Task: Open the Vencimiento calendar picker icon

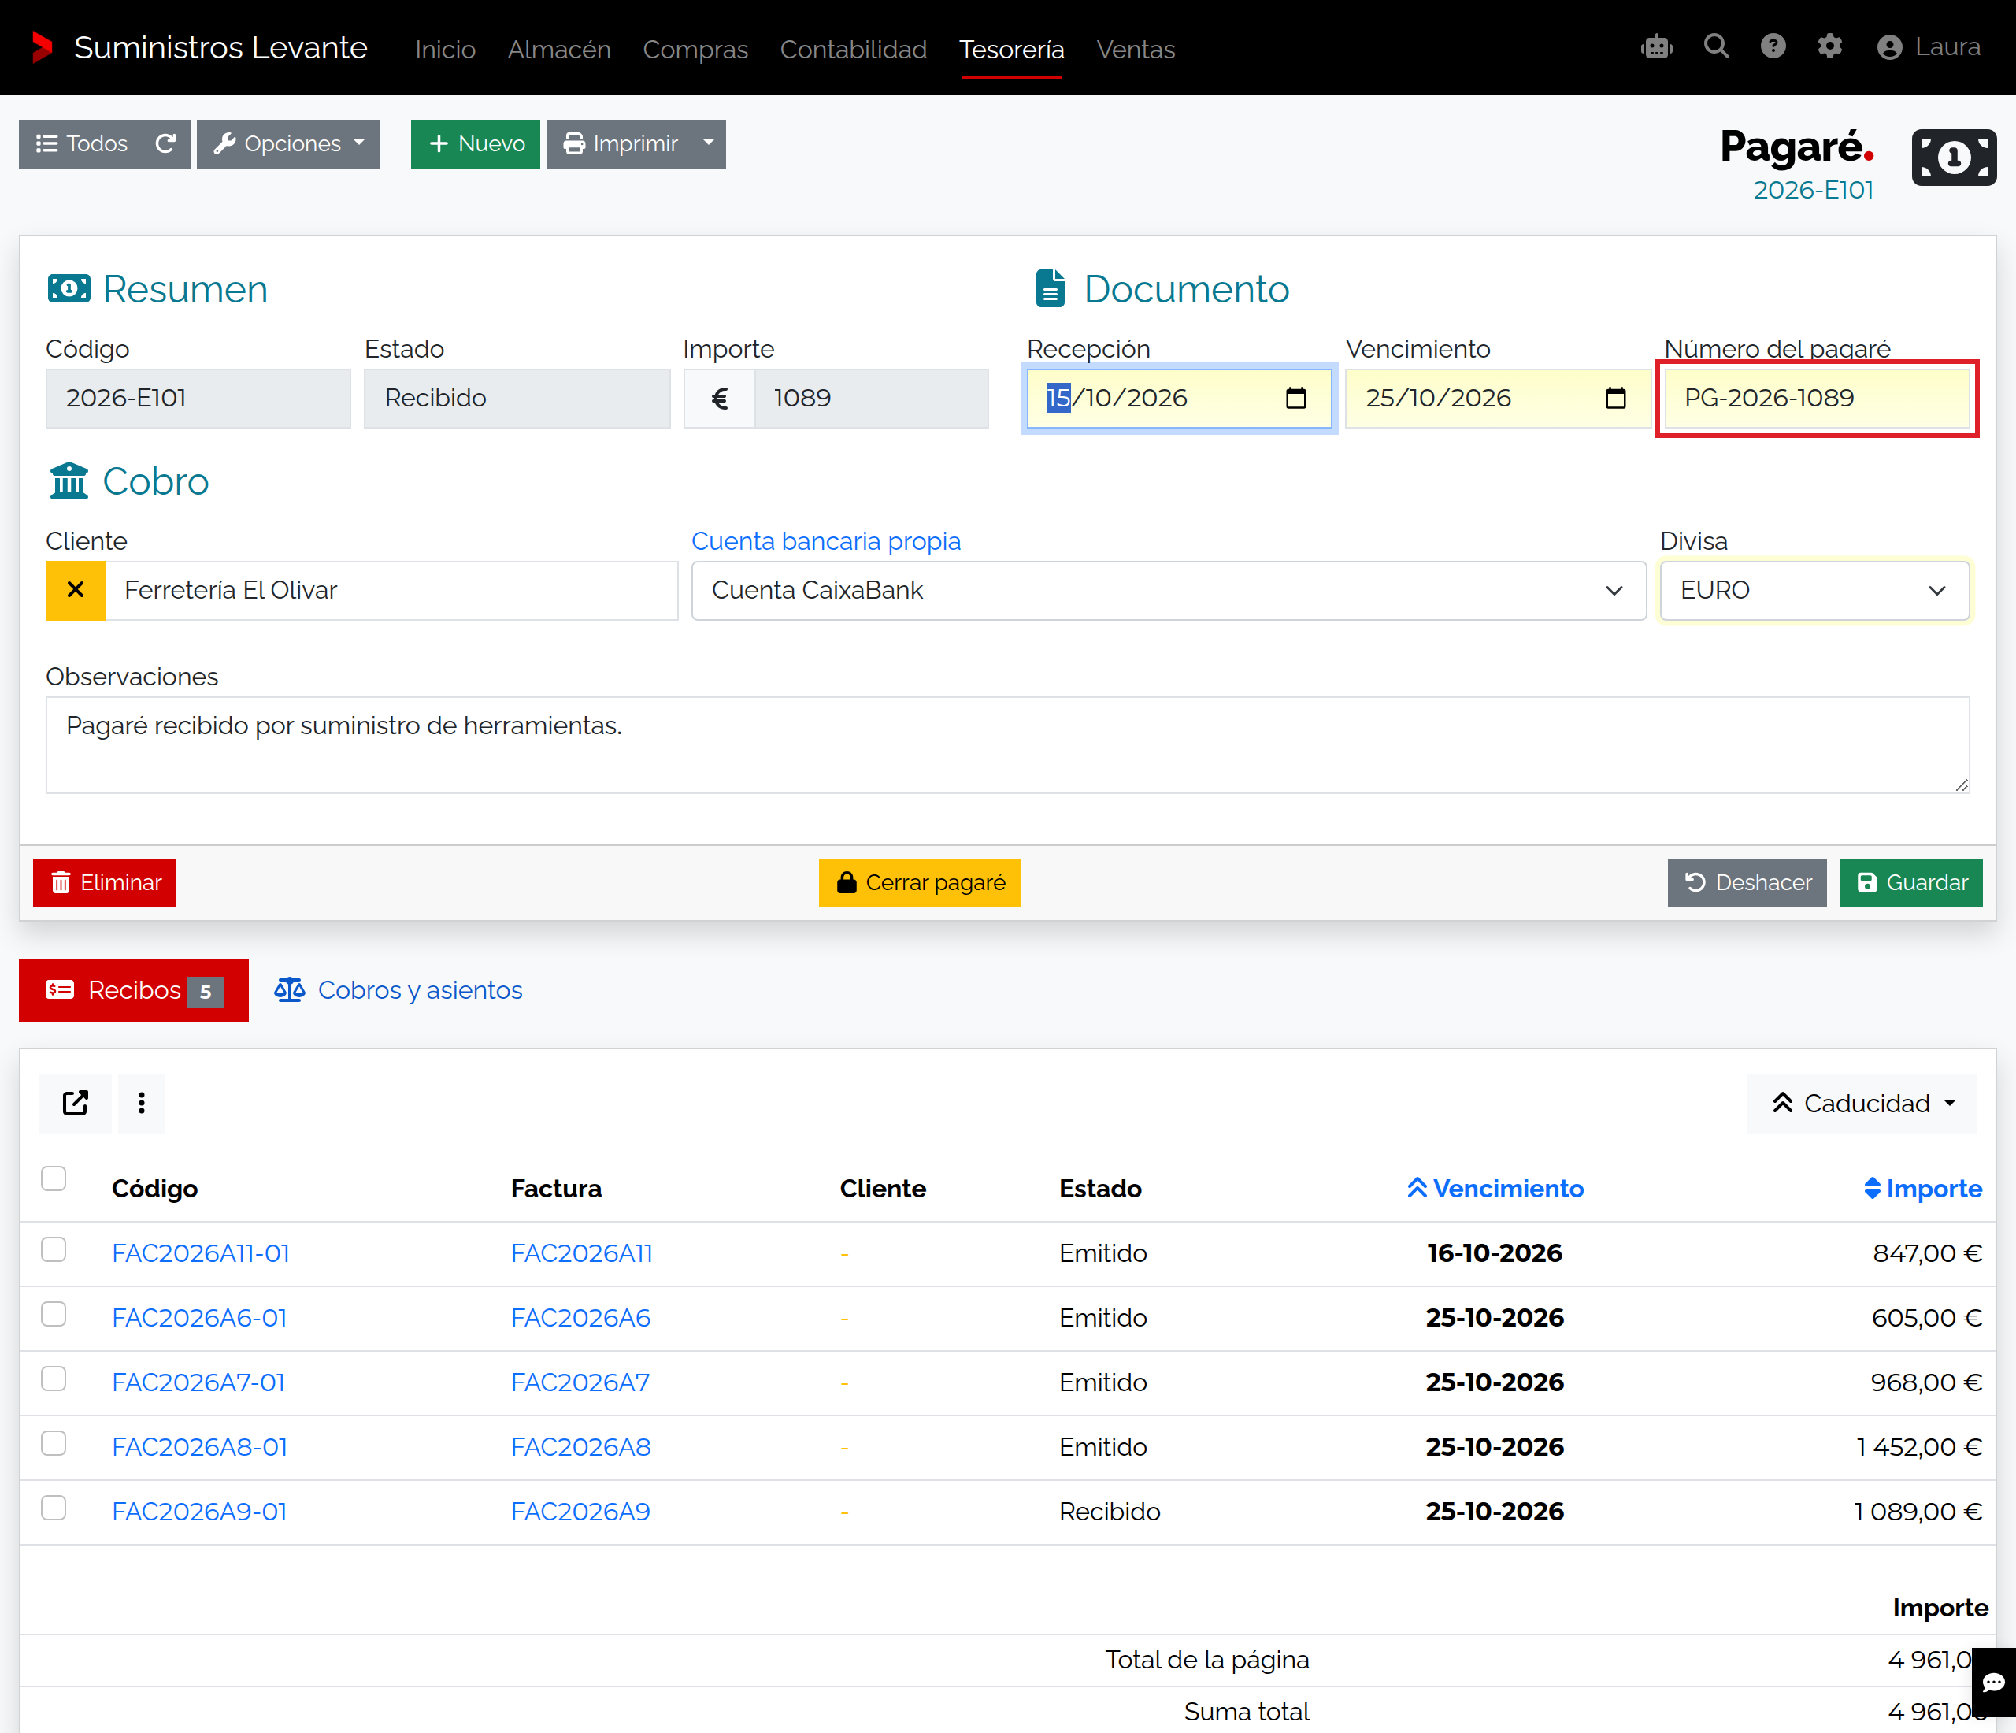Action: (1615, 398)
